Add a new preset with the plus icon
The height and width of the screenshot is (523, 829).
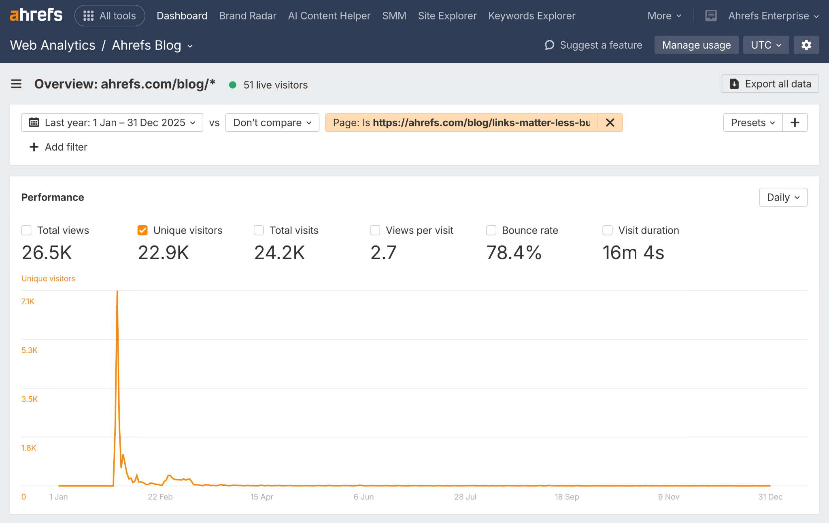click(795, 122)
